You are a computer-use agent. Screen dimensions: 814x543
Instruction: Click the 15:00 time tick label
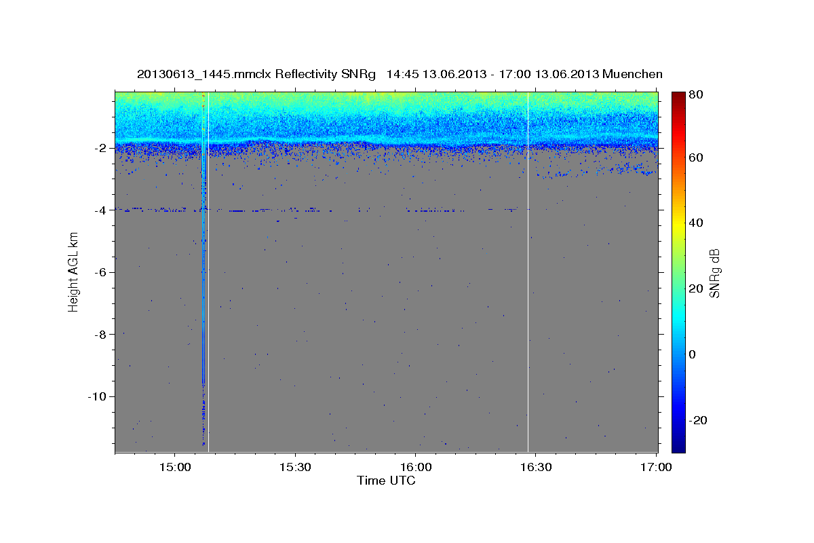175,467
